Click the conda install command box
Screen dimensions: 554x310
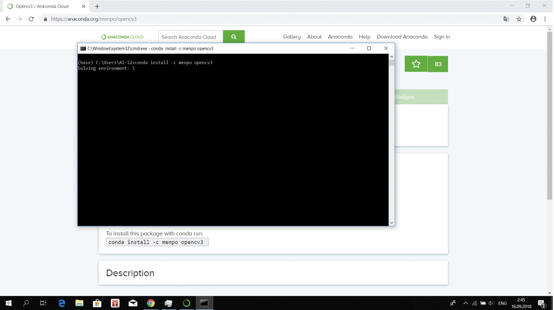click(157, 242)
